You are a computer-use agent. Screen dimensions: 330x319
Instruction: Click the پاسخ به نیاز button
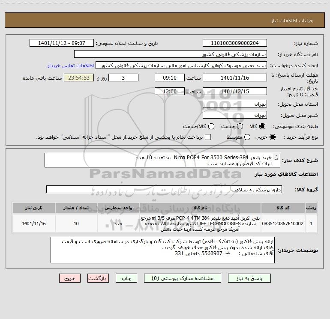click(x=249, y=278)
